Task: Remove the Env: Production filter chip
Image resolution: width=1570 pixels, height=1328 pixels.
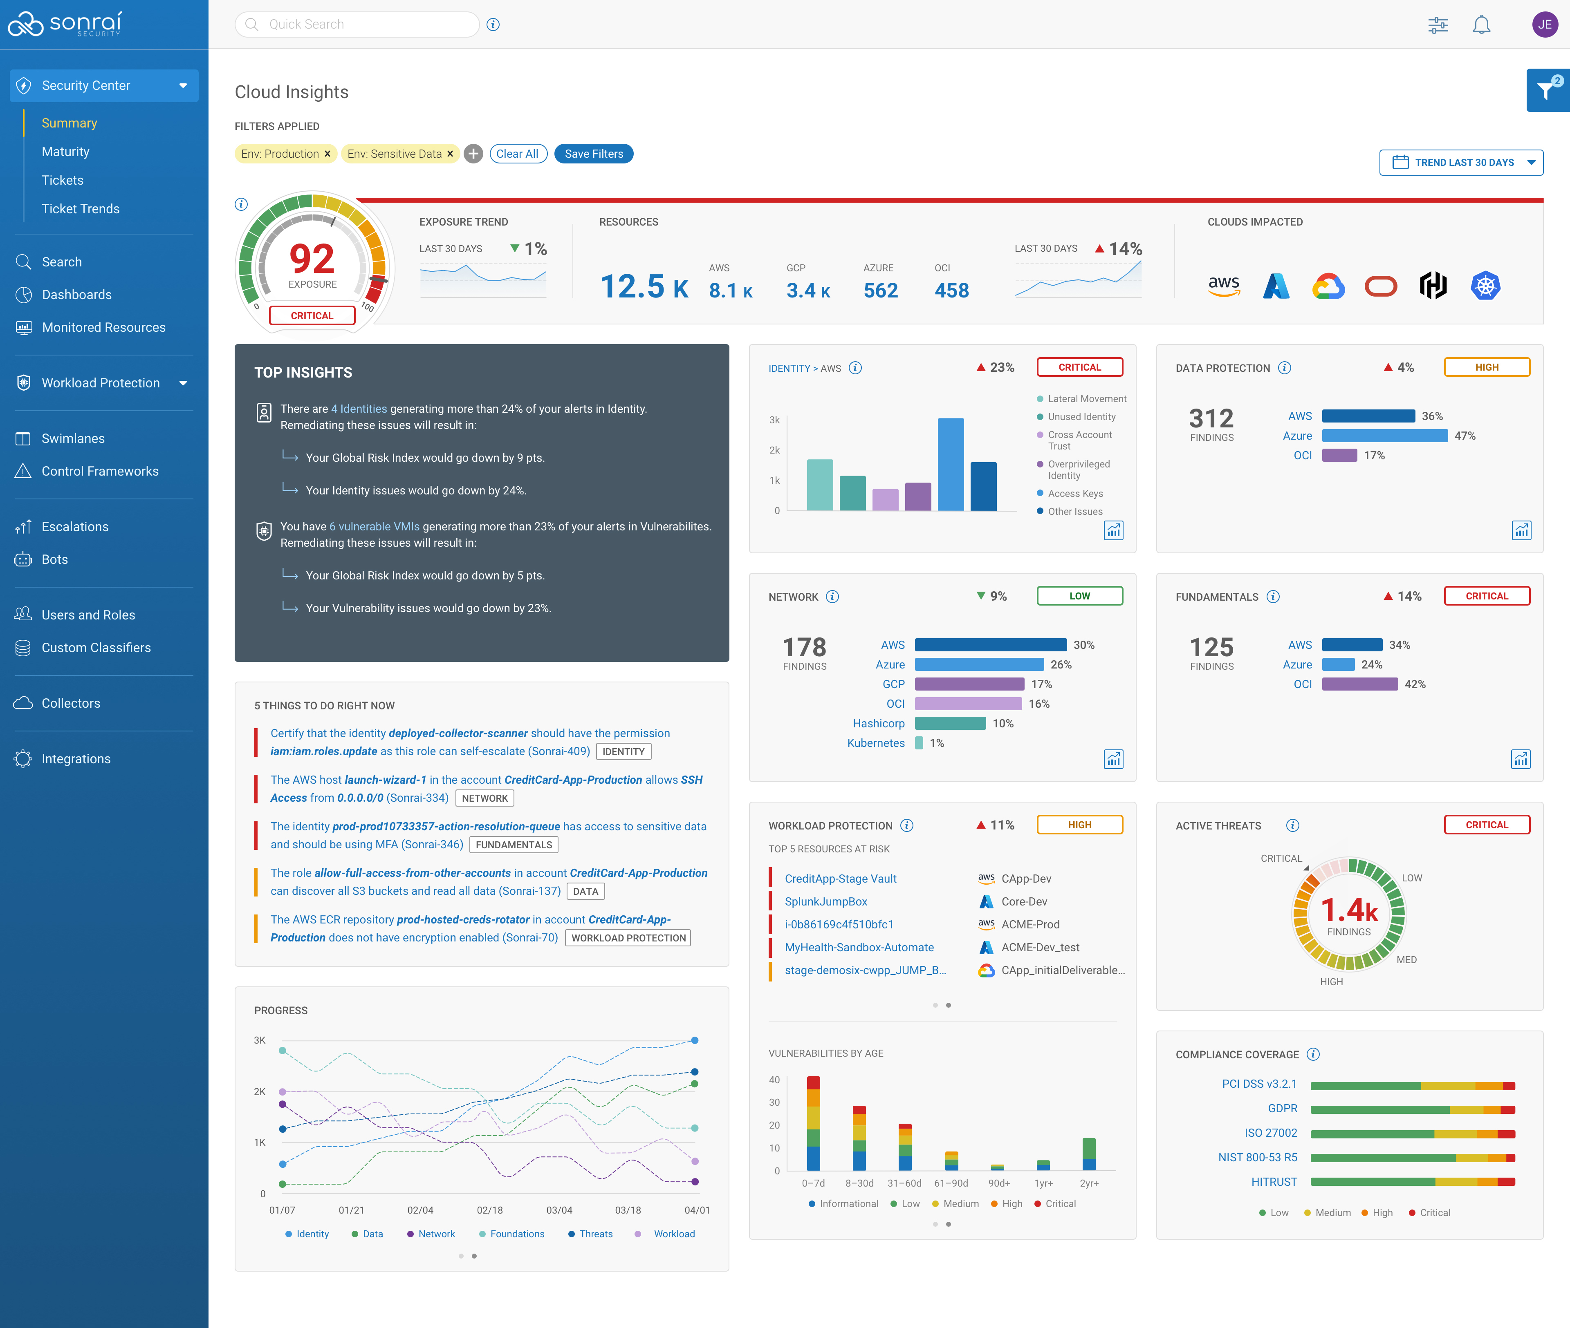Action: pos(328,154)
